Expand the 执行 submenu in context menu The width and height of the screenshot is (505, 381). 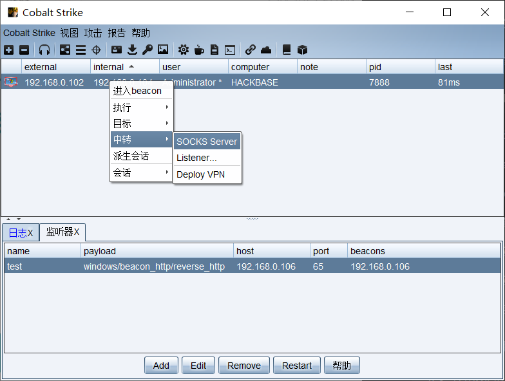coord(141,107)
